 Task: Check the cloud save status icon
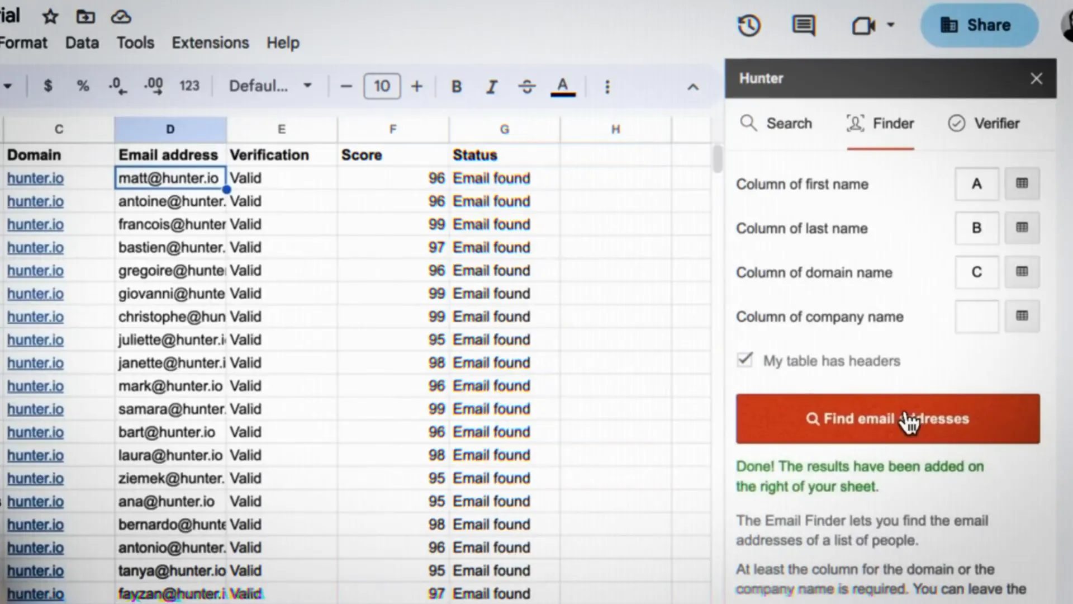point(121,17)
